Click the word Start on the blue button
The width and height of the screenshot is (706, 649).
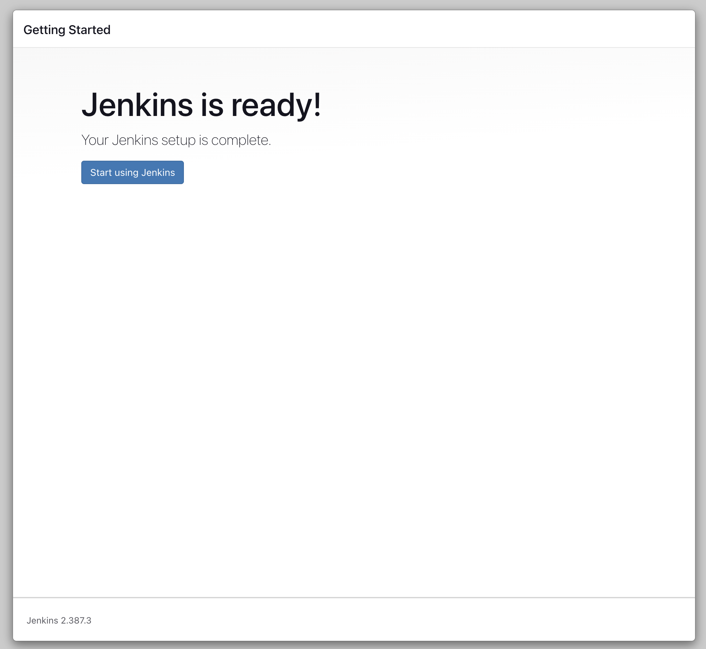[101, 172]
